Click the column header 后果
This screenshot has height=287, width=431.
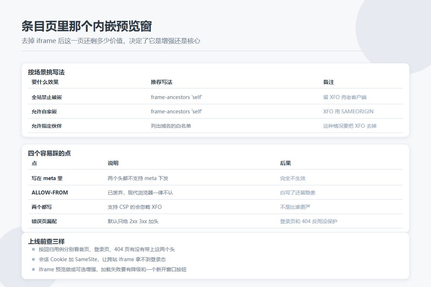click(x=285, y=163)
